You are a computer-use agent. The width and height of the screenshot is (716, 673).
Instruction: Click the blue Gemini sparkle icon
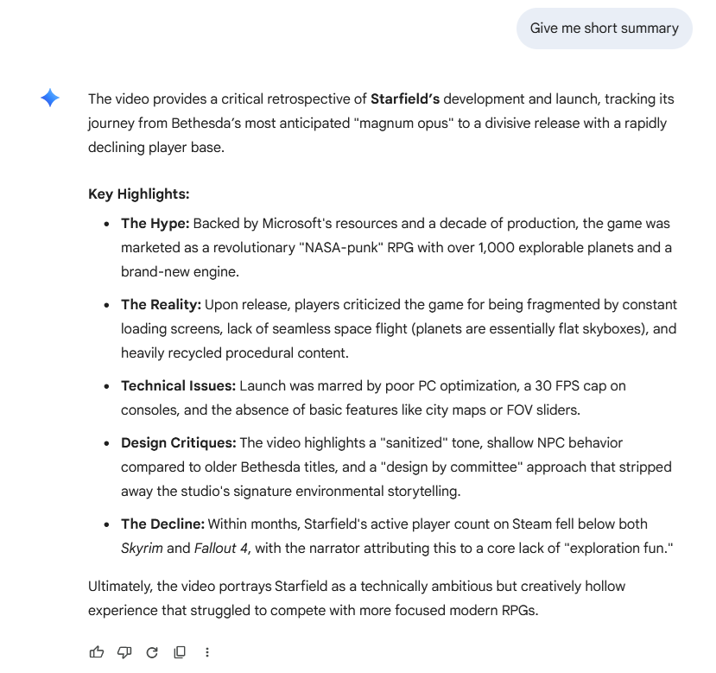(50, 98)
